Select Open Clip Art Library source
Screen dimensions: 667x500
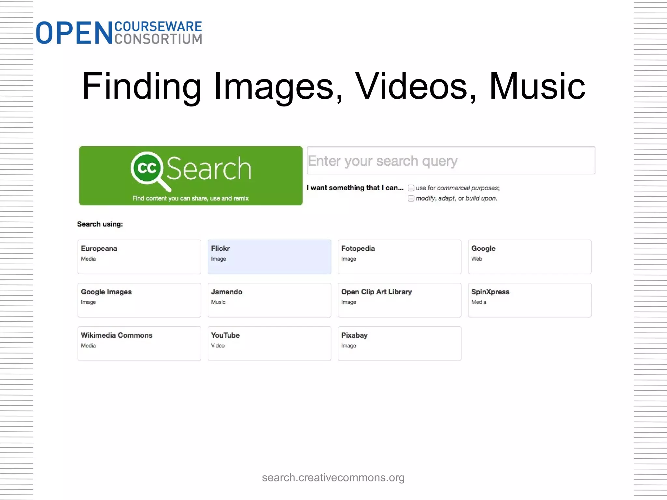click(x=400, y=300)
